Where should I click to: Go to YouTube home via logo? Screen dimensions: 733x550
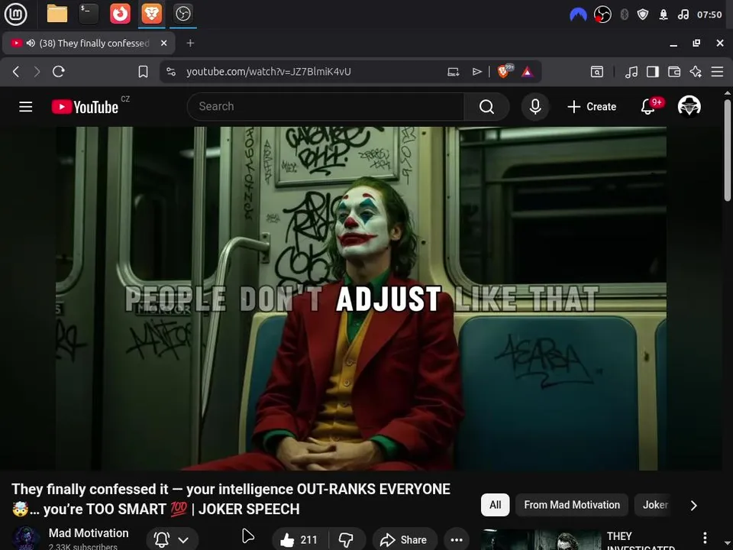pos(85,107)
